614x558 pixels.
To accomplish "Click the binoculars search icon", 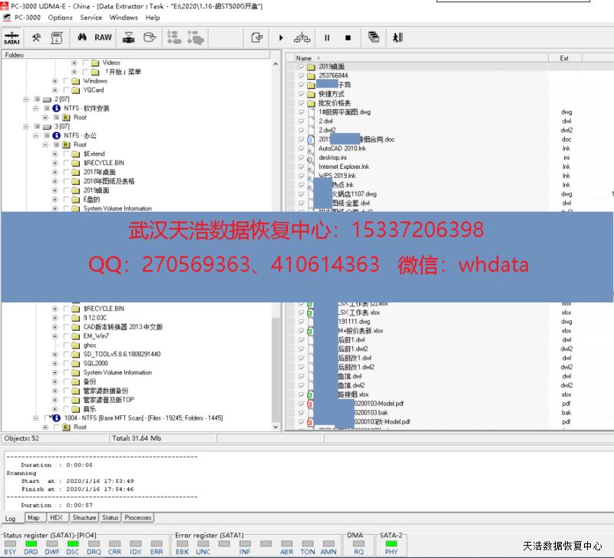I will pos(82,37).
